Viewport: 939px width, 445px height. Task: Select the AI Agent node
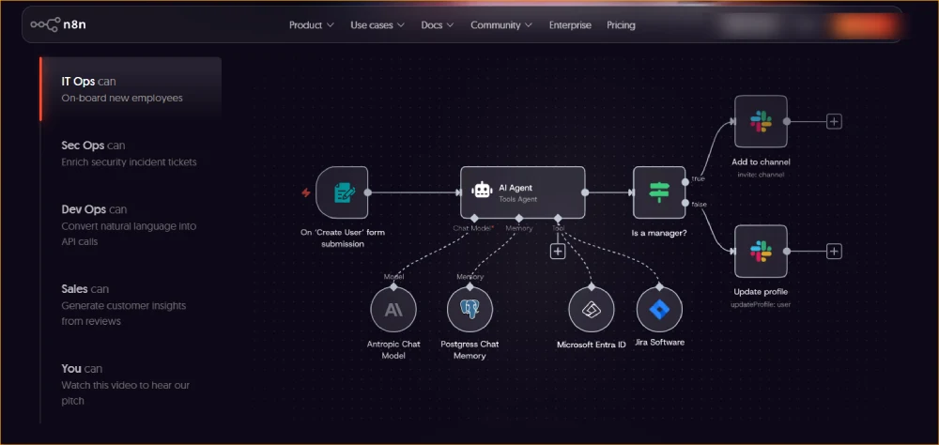coord(523,192)
